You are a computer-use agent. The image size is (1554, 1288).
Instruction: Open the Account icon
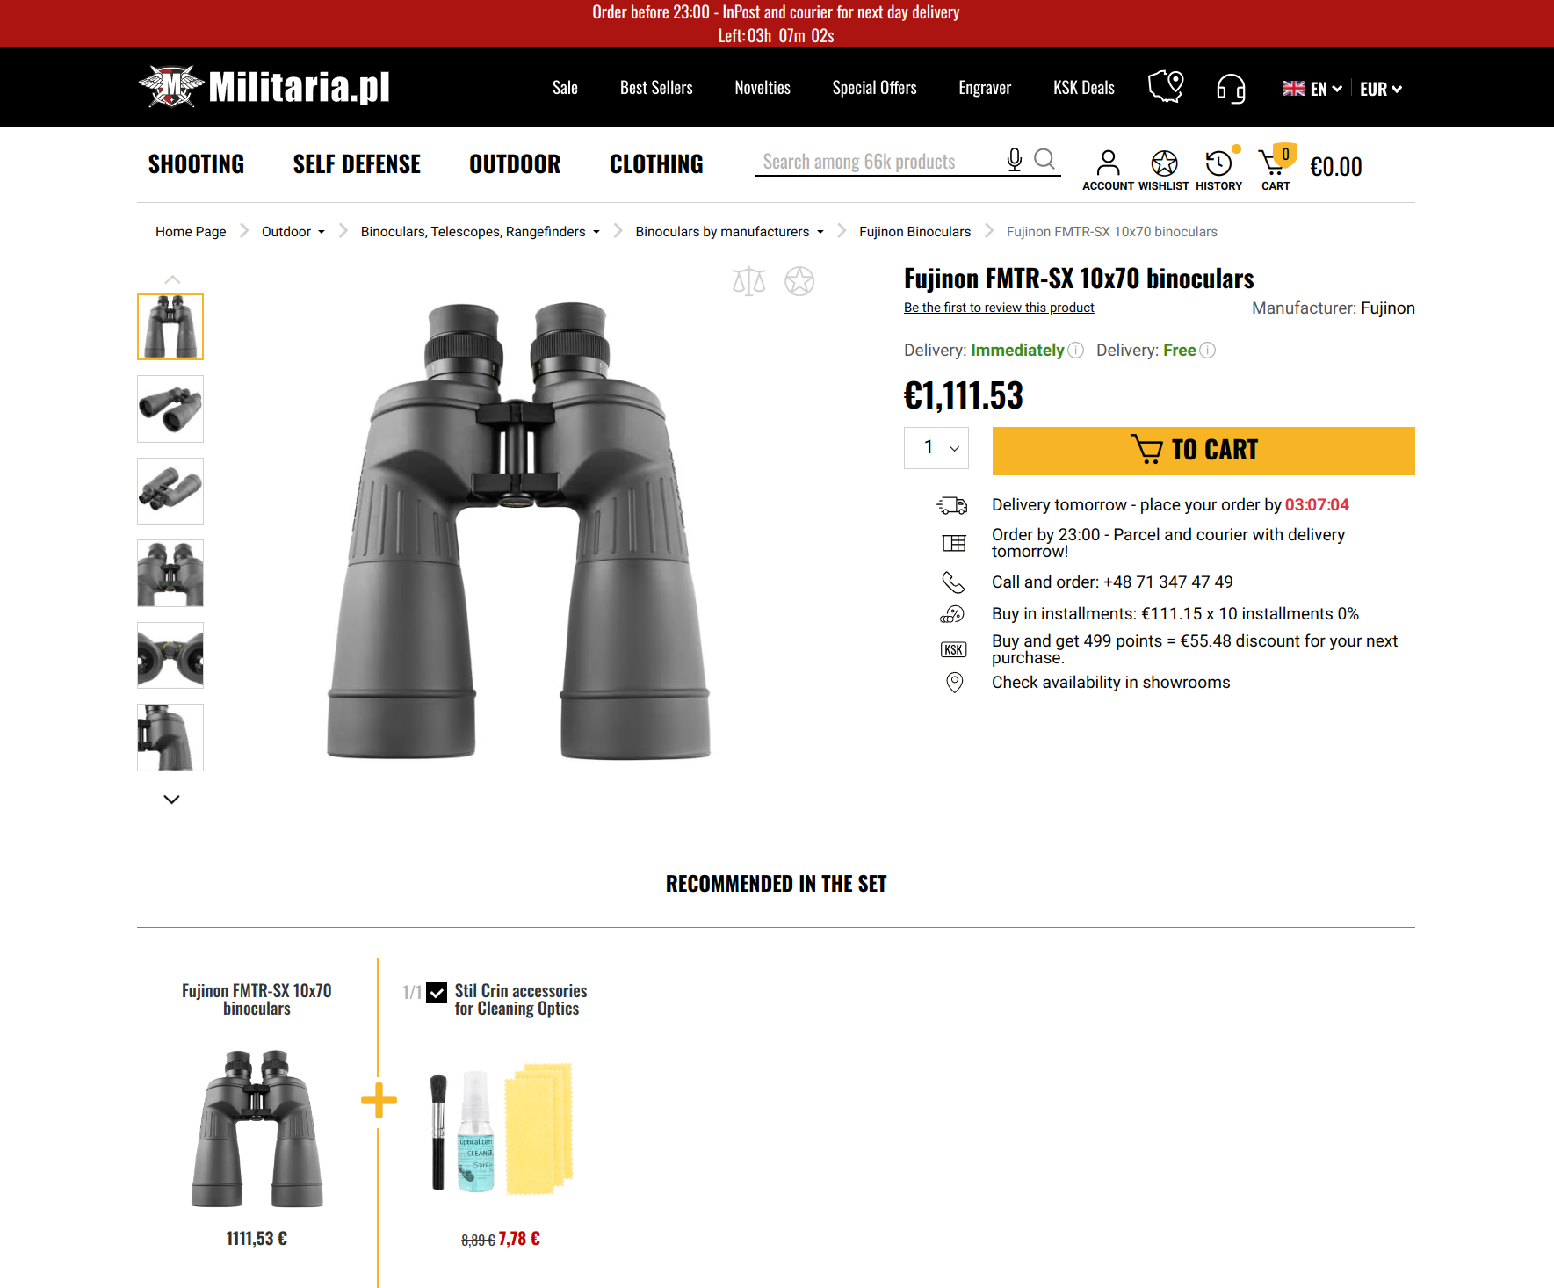point(1108,170)
